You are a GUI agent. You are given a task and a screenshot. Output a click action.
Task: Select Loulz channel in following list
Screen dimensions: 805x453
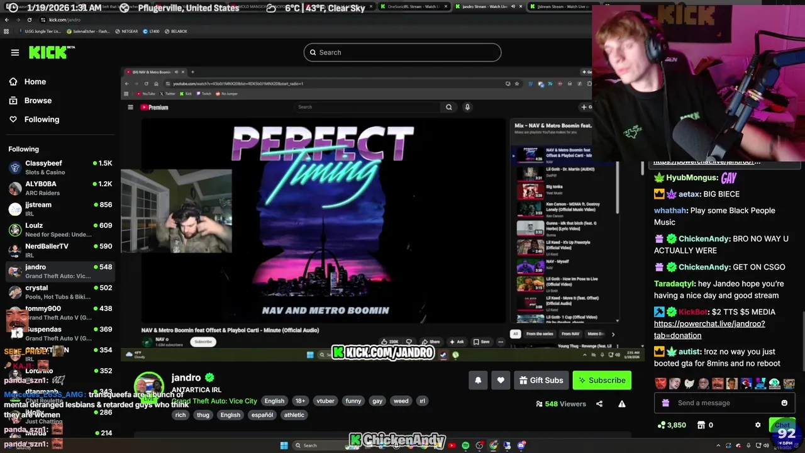tap(60, 230)
